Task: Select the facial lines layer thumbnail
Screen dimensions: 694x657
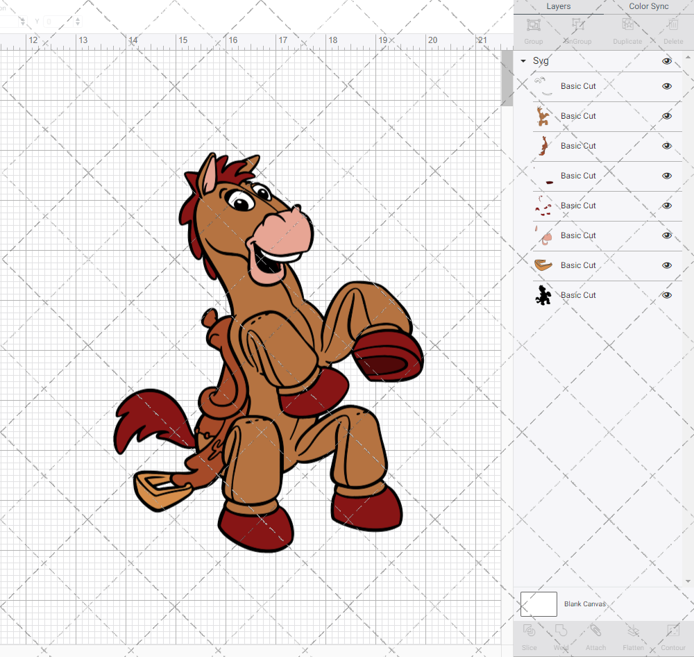Action: [x=543, y=86]
